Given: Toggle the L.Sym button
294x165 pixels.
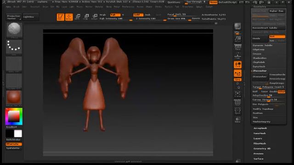Looking at the screenshot, I should [237, 73].
